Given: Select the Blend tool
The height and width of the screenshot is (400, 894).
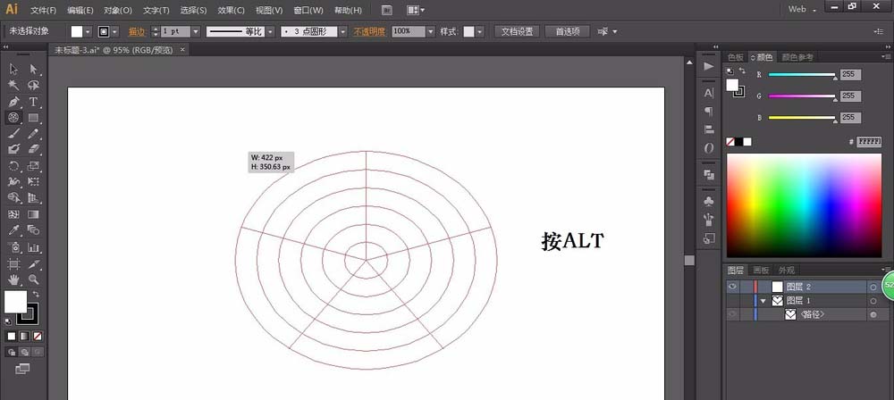Looking at the screenshot, I should pyautogui.click(x=34, y=230).
